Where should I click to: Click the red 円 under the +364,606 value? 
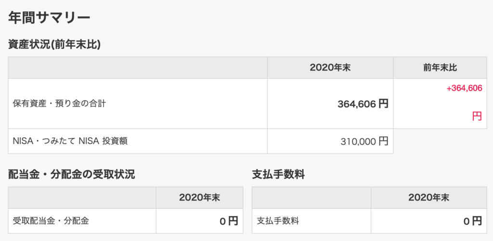click(477, 116)
